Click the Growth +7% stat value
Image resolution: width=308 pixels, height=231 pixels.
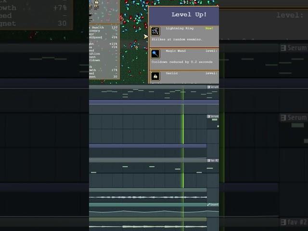[115, 70]
